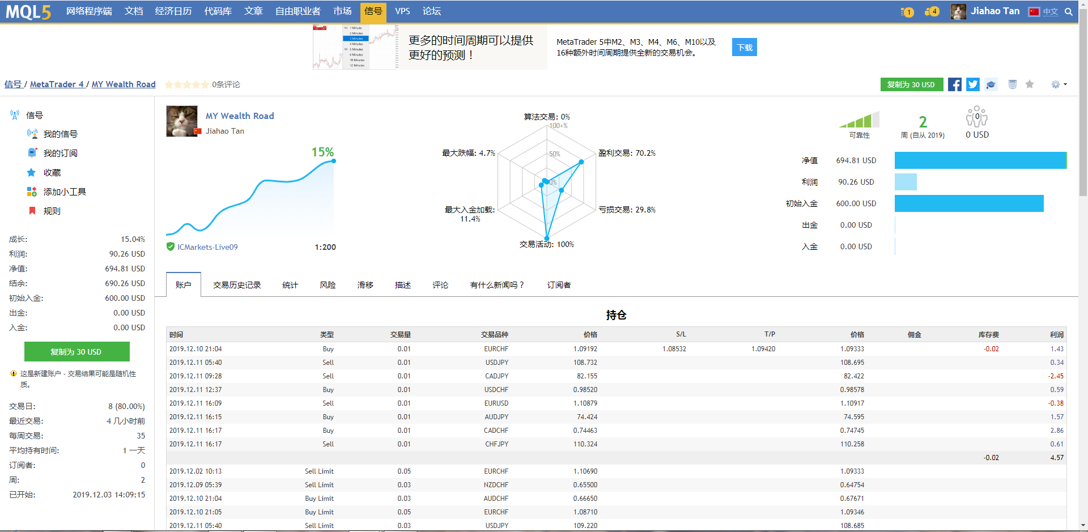Switch to the 交易历史记录 tab

click(237, 285)
